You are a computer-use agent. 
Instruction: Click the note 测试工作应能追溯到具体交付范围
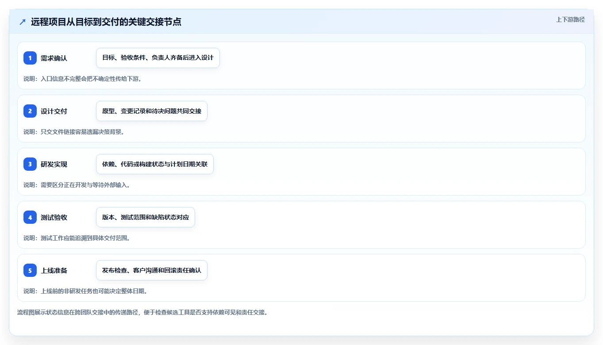tap(77, 238)
